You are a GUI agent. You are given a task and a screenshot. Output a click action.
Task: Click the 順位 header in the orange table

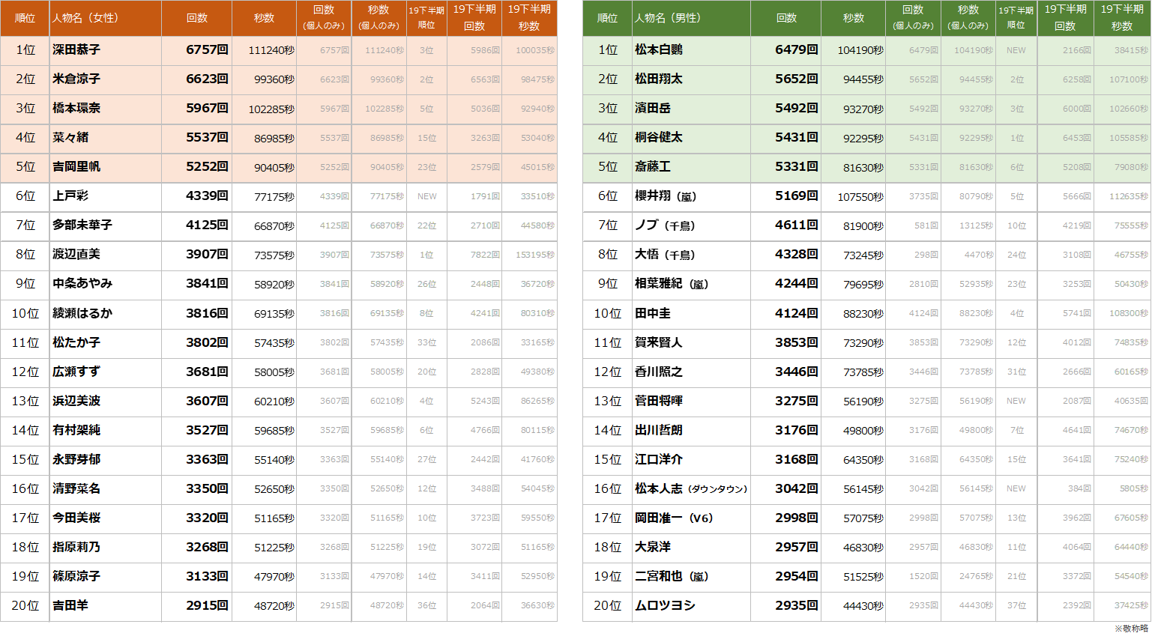coord(25,18)
